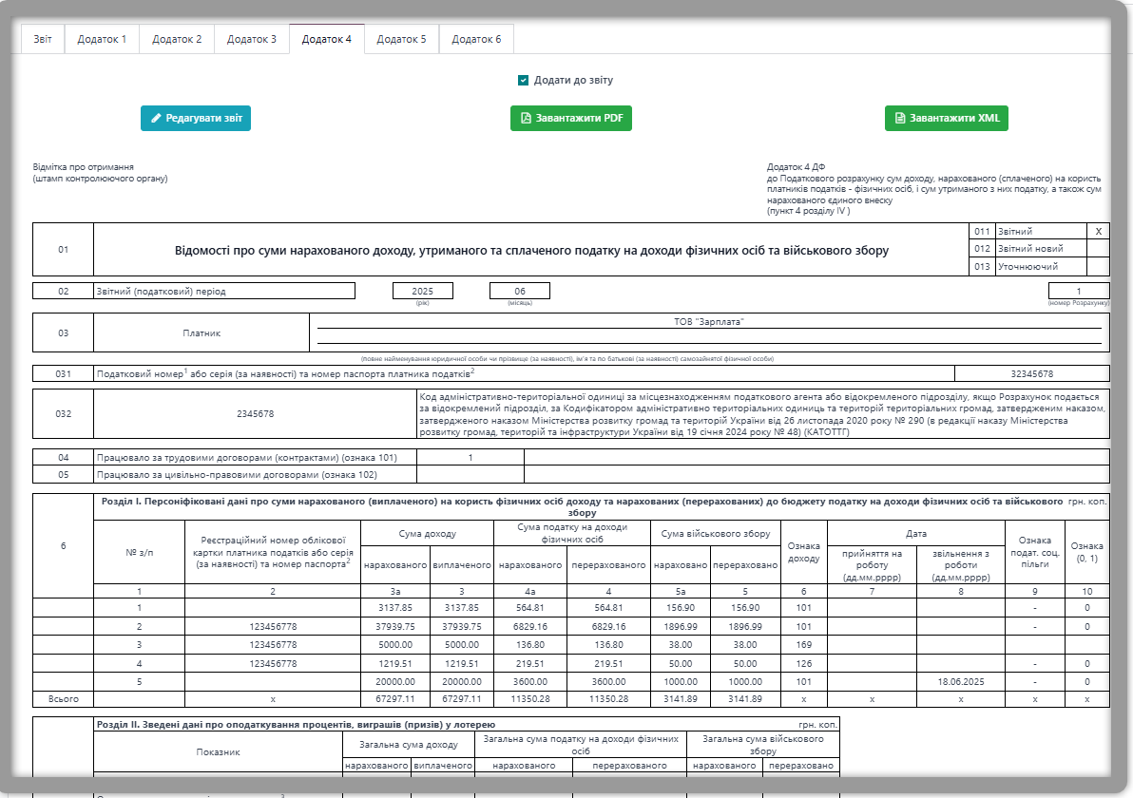Switch to Додаток 2 tab
The image size is (1133, 798).
point(177,39)
